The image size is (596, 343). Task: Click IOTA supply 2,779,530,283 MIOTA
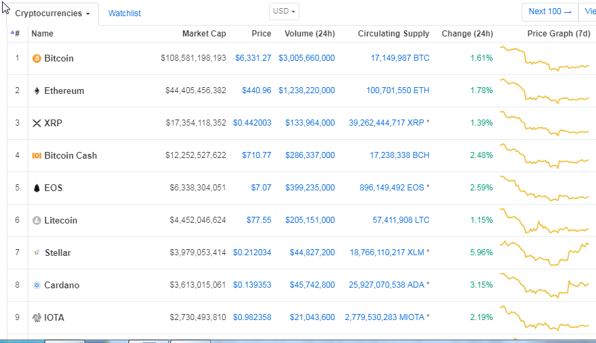coord(384,317)
